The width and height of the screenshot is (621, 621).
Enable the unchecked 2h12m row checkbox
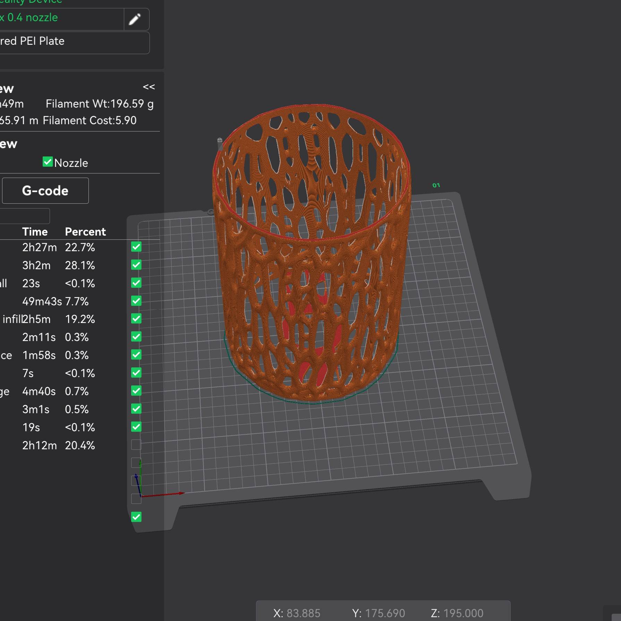[x=136, y=445]
